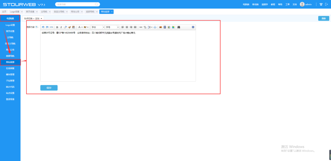The image size is (331, 161).
Task: Click the 刷新 refresh button
Action: point(323,18)
